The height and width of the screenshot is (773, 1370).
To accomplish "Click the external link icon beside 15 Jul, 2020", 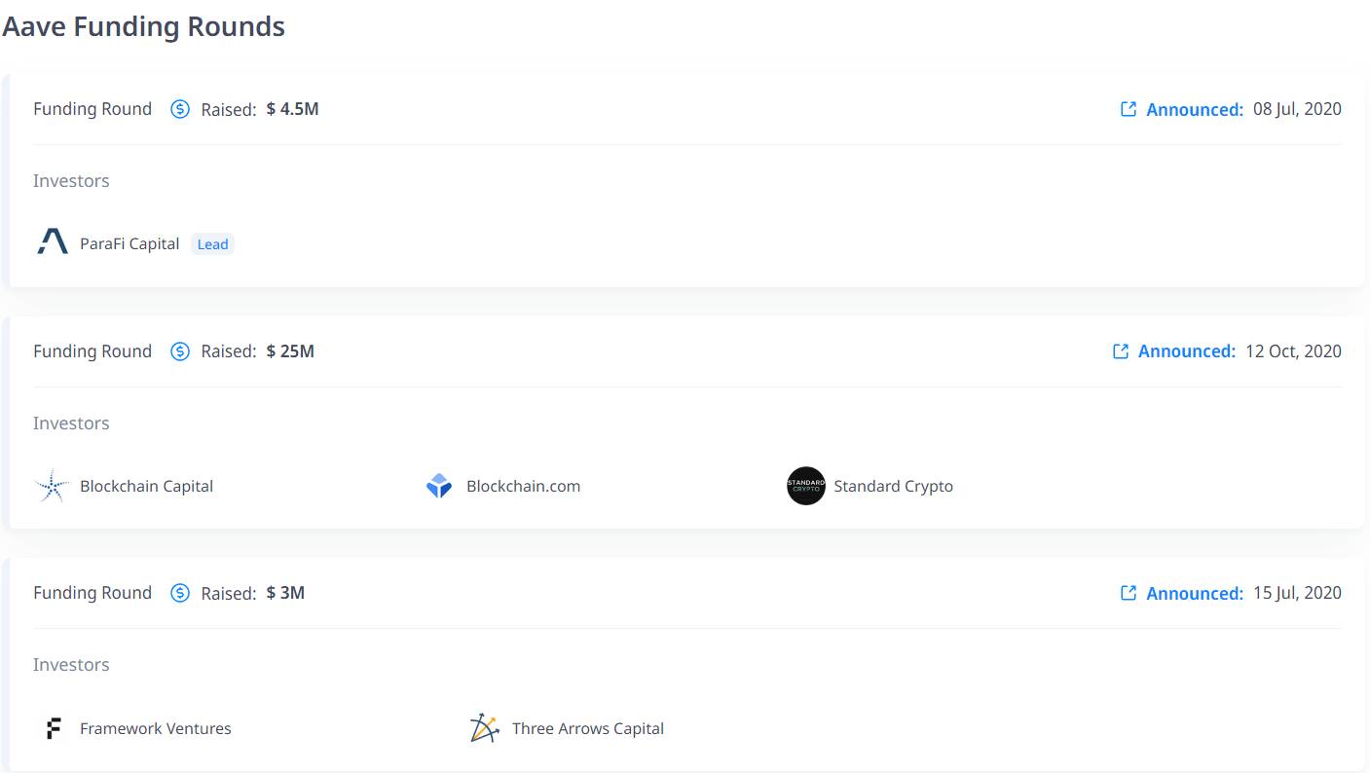I will (1129, 593).
